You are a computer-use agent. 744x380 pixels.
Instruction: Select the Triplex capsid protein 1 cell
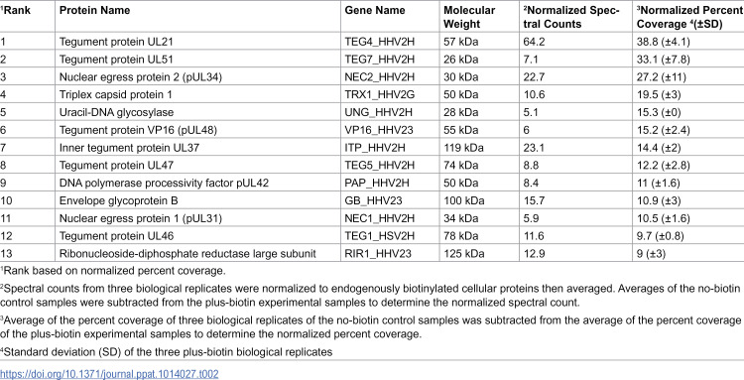197,95
